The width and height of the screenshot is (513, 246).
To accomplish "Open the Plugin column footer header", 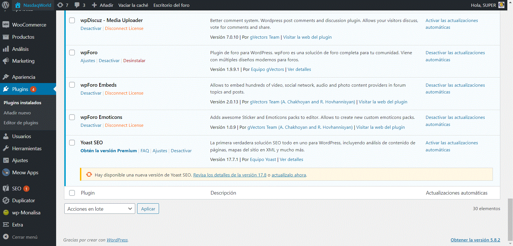I will click(x=88, y=193).
